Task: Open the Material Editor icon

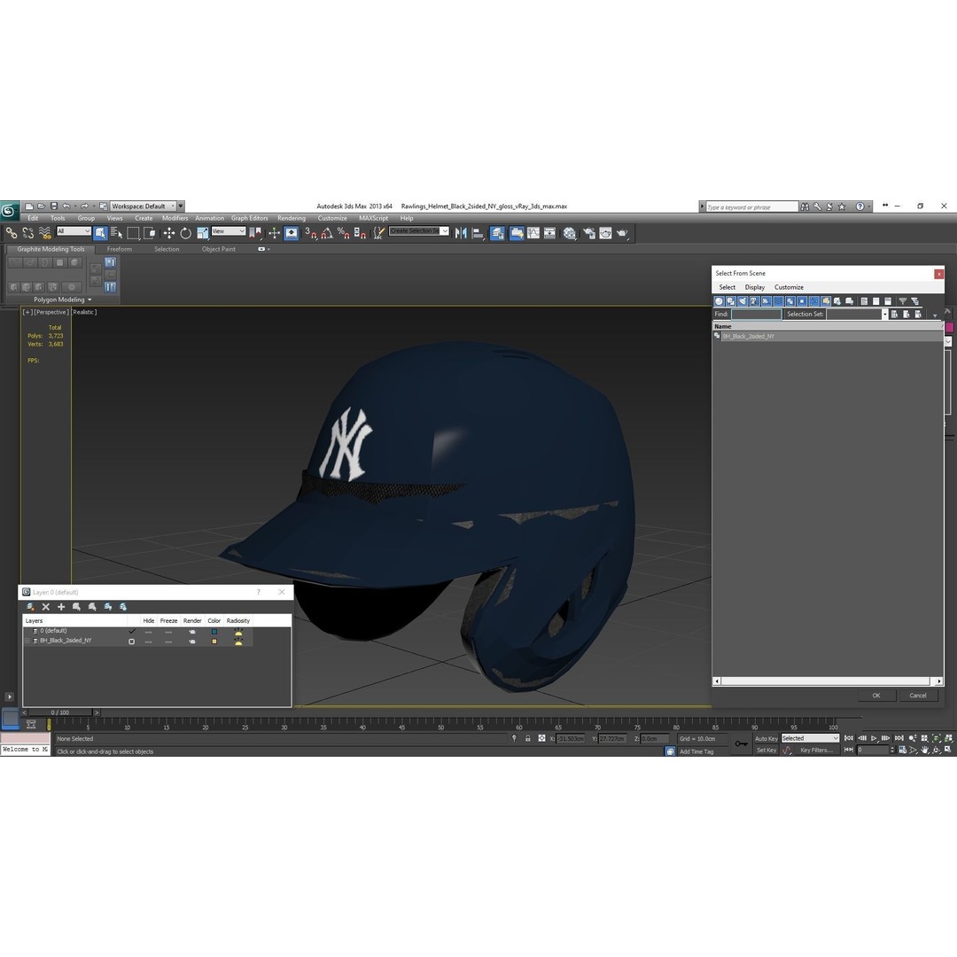Action: pyautogui.click(x=570, y=233)
